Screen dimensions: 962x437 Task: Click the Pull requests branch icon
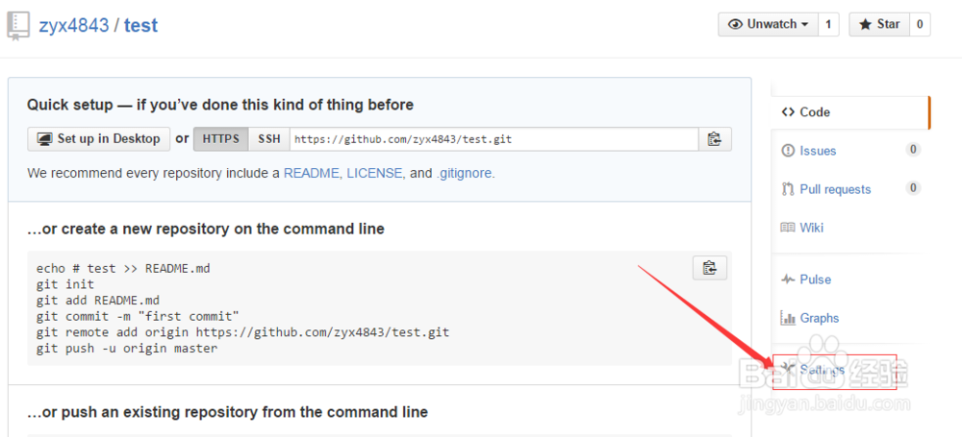(x=789, y=189)
